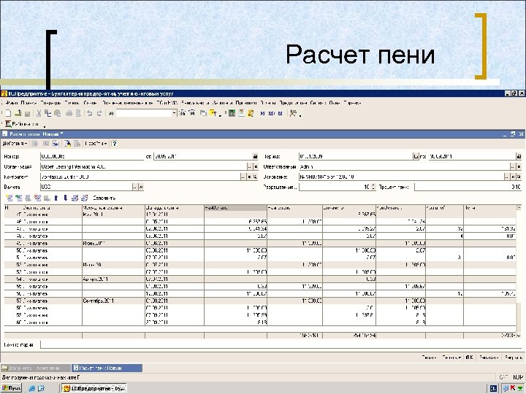Click the Paste toolbar icon
The image size is (526, 394).
[58, 113]
